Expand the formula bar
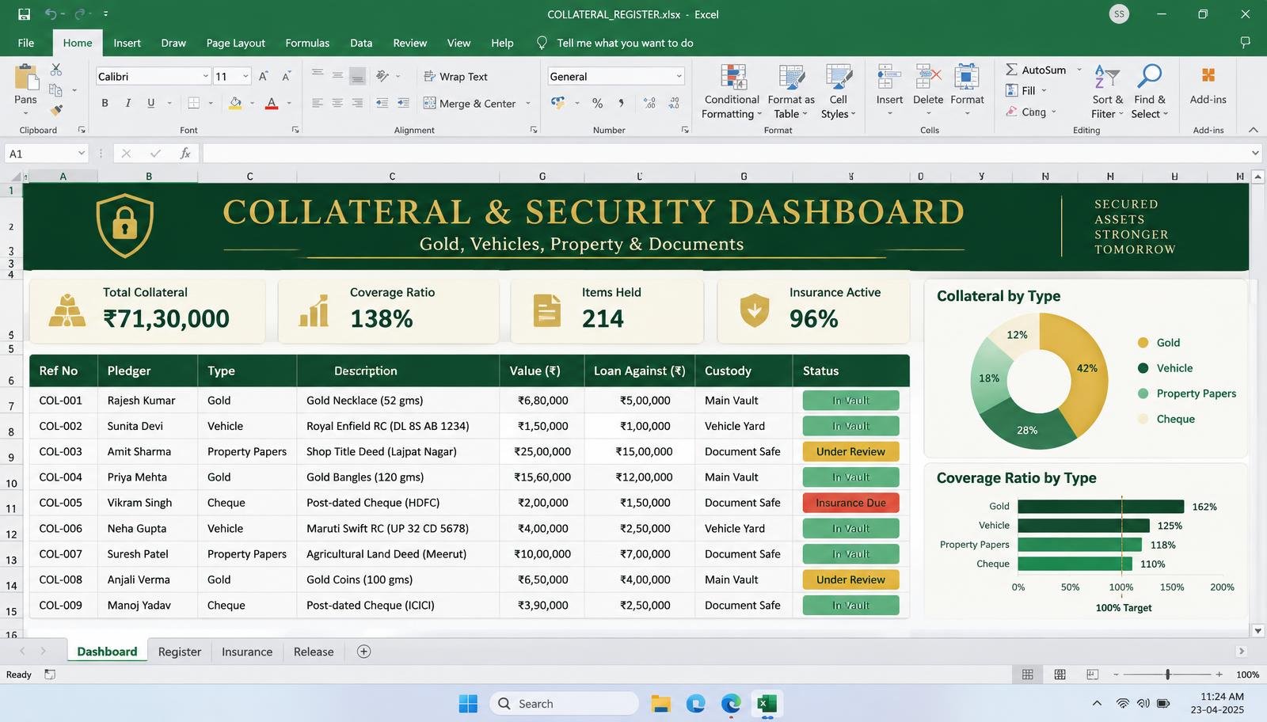 point(1255,154)
